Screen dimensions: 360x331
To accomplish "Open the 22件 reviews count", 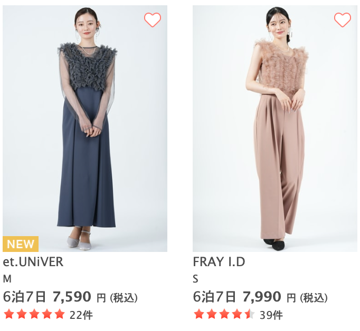I will (81, 315).
